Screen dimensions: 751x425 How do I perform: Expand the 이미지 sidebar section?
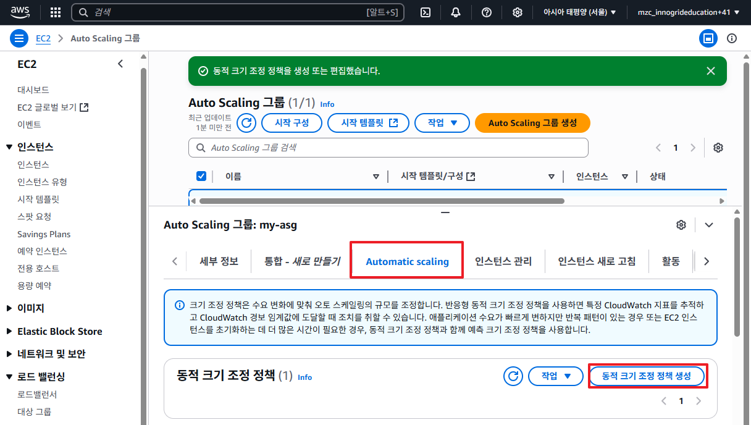pyautogui.click(x=9, y=308)
